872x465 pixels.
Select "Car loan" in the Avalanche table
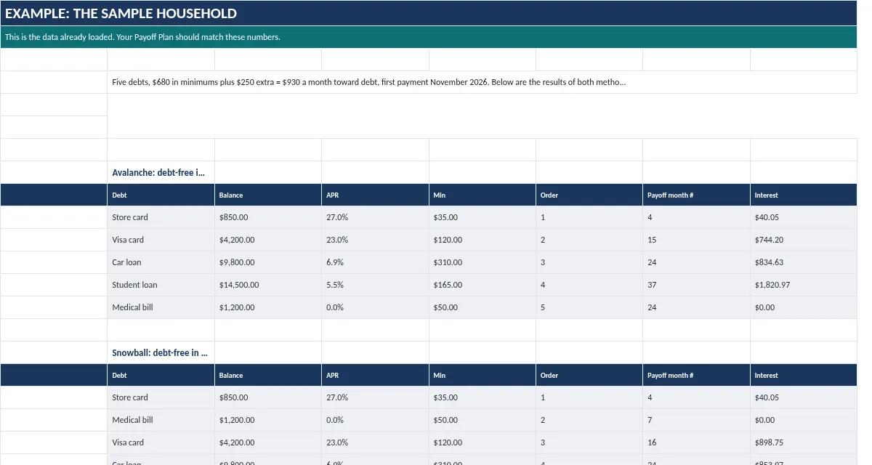(x=161, y=262)
